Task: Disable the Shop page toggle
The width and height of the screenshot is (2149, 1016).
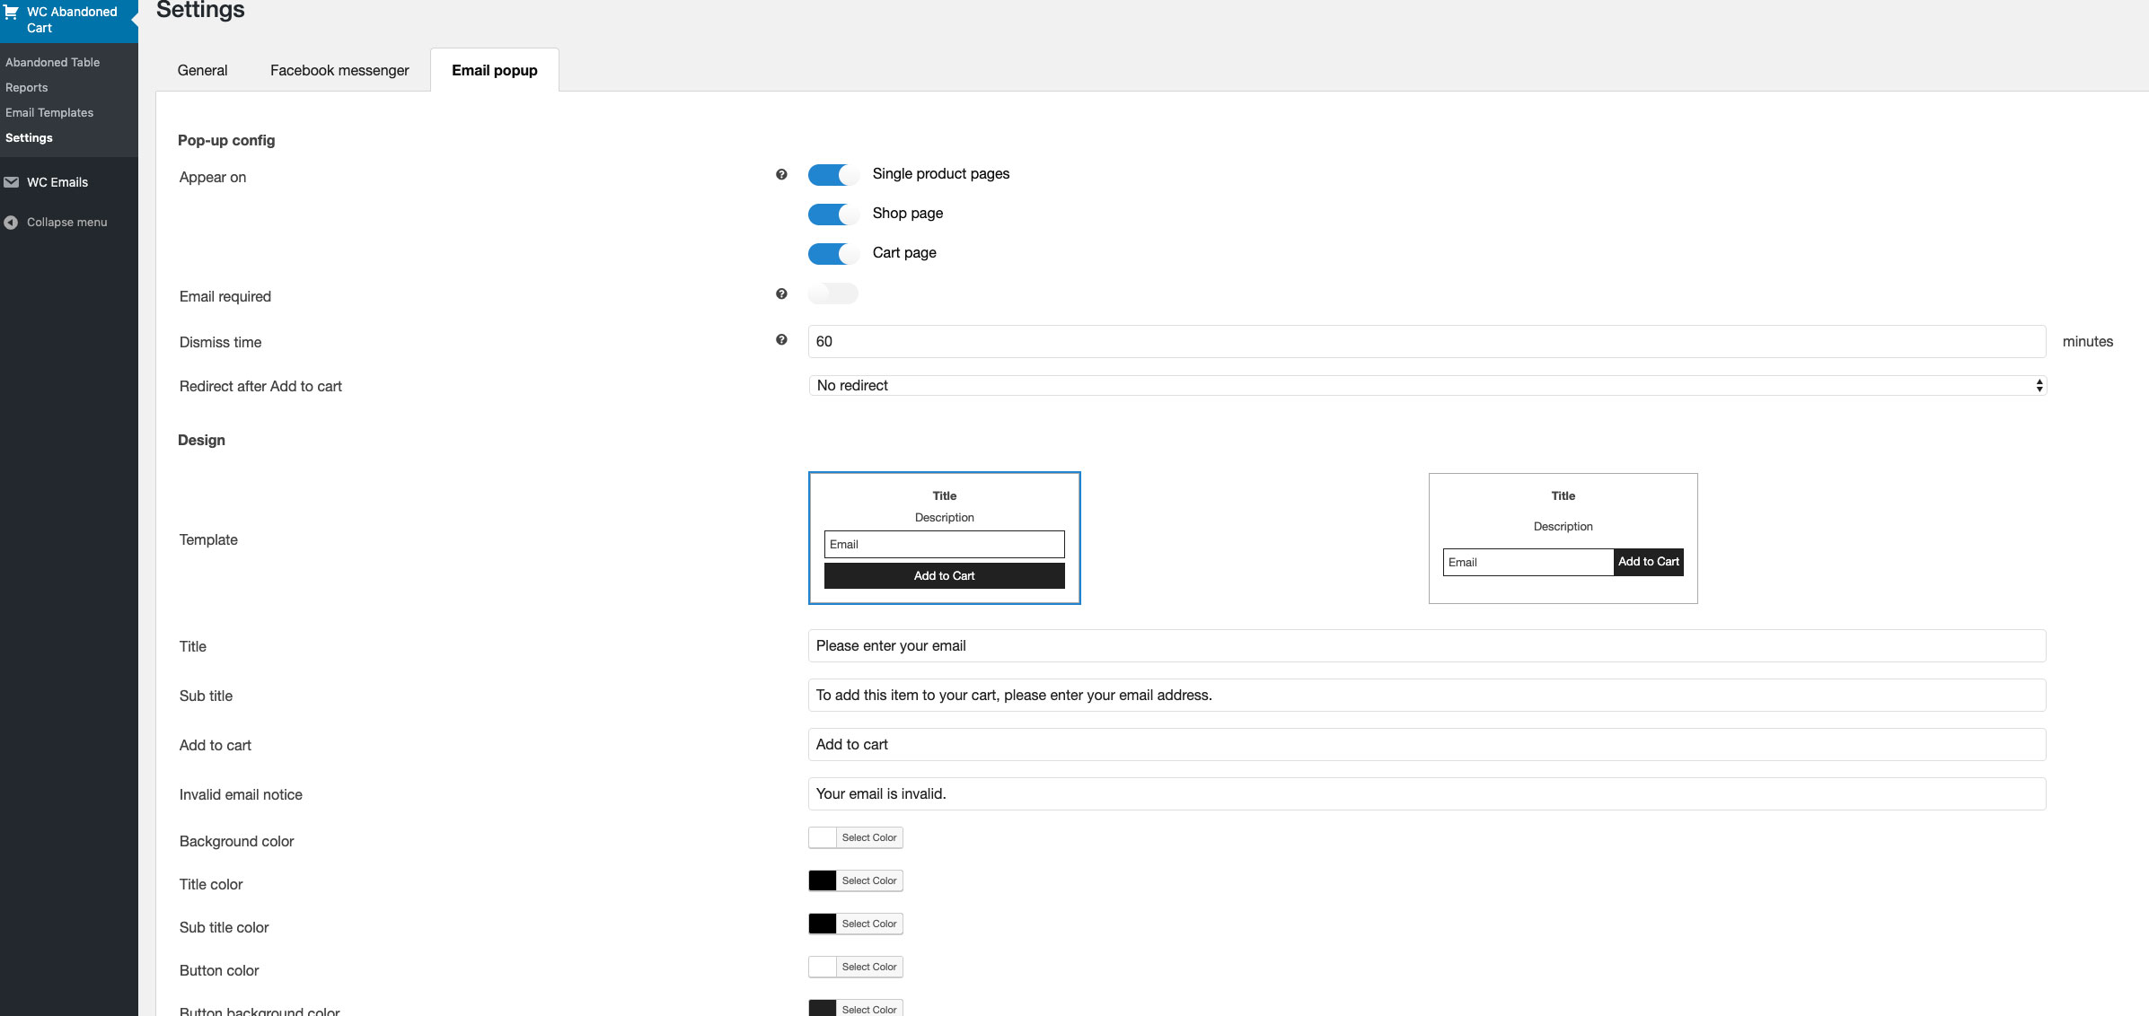Action: coord(832,214)
